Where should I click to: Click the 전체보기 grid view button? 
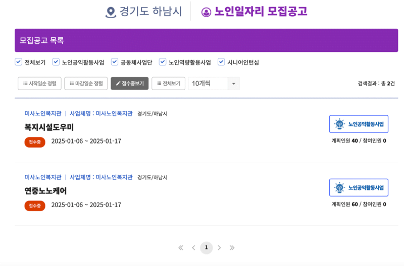click(169, 84)
